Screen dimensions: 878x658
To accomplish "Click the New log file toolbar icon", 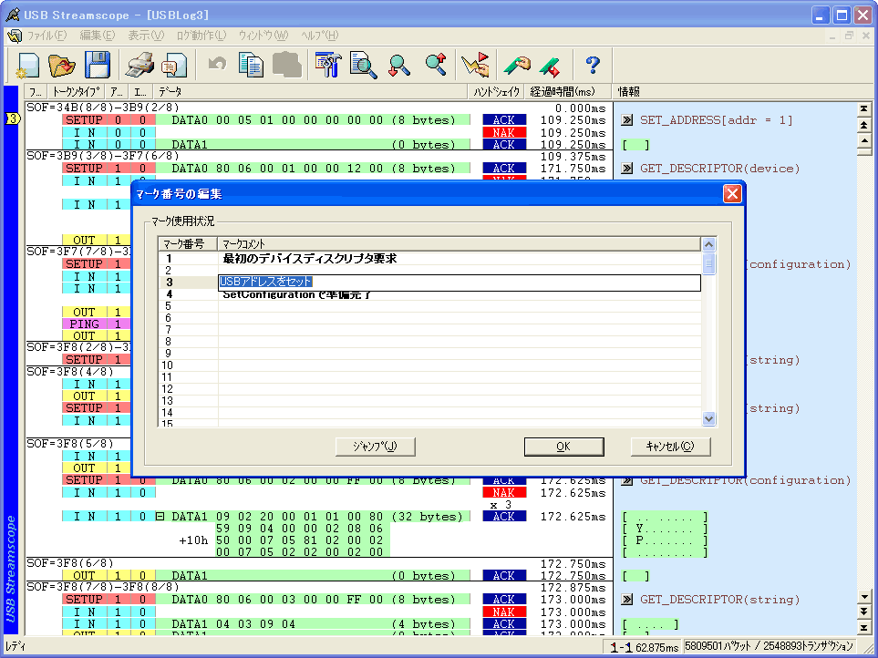I will [28, 65].
